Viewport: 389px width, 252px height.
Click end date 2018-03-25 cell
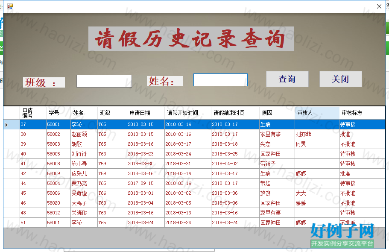pyautogui.click(x=235, y=154)
